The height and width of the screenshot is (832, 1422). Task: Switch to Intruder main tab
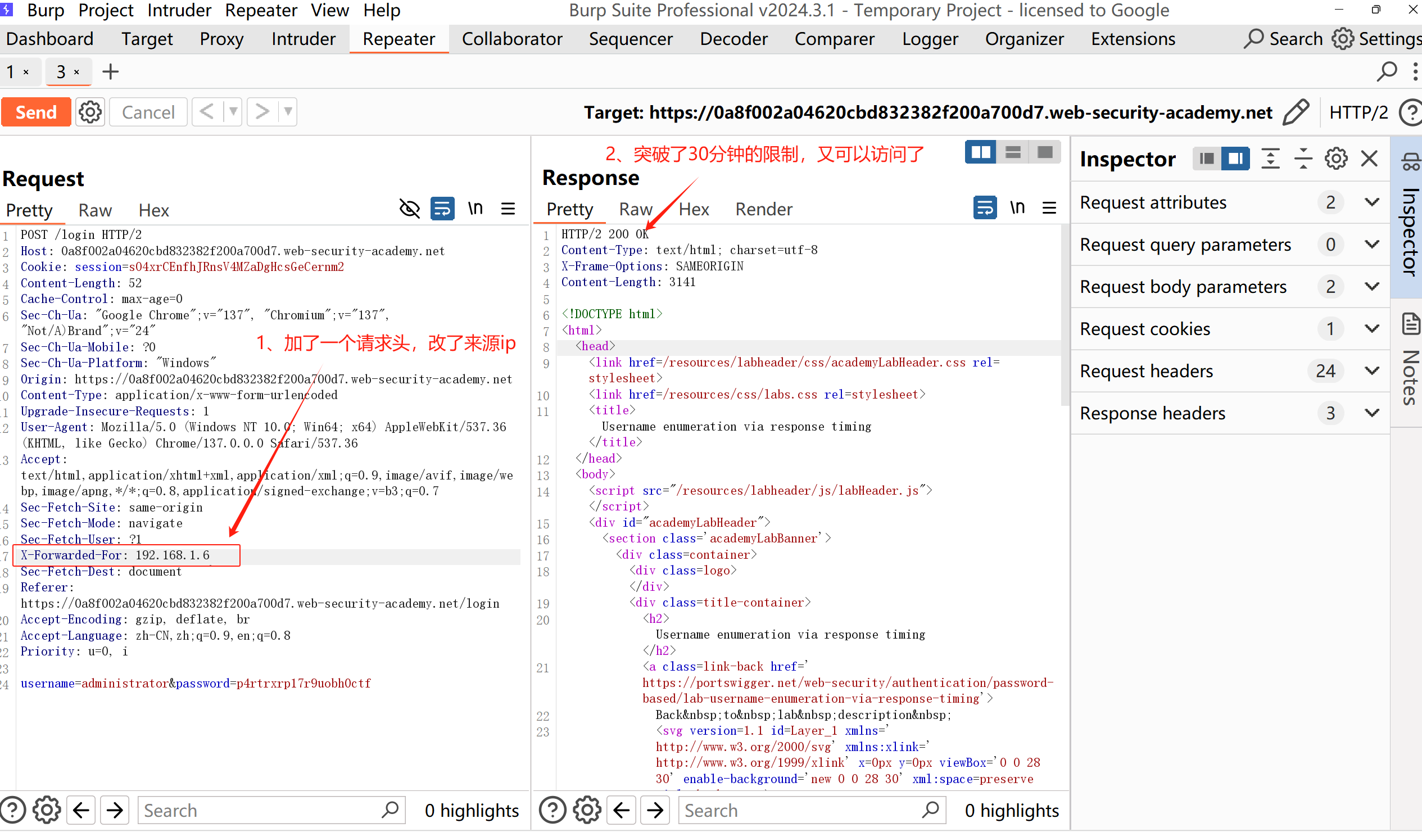(x=303, y=39)
